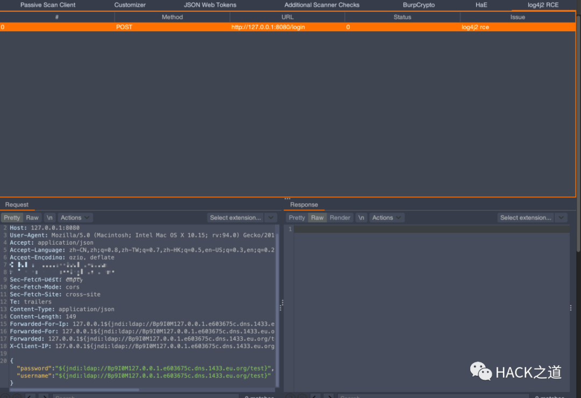581x398 pixels.
Task: Select the Request panel tab
Action: (17, 204)
